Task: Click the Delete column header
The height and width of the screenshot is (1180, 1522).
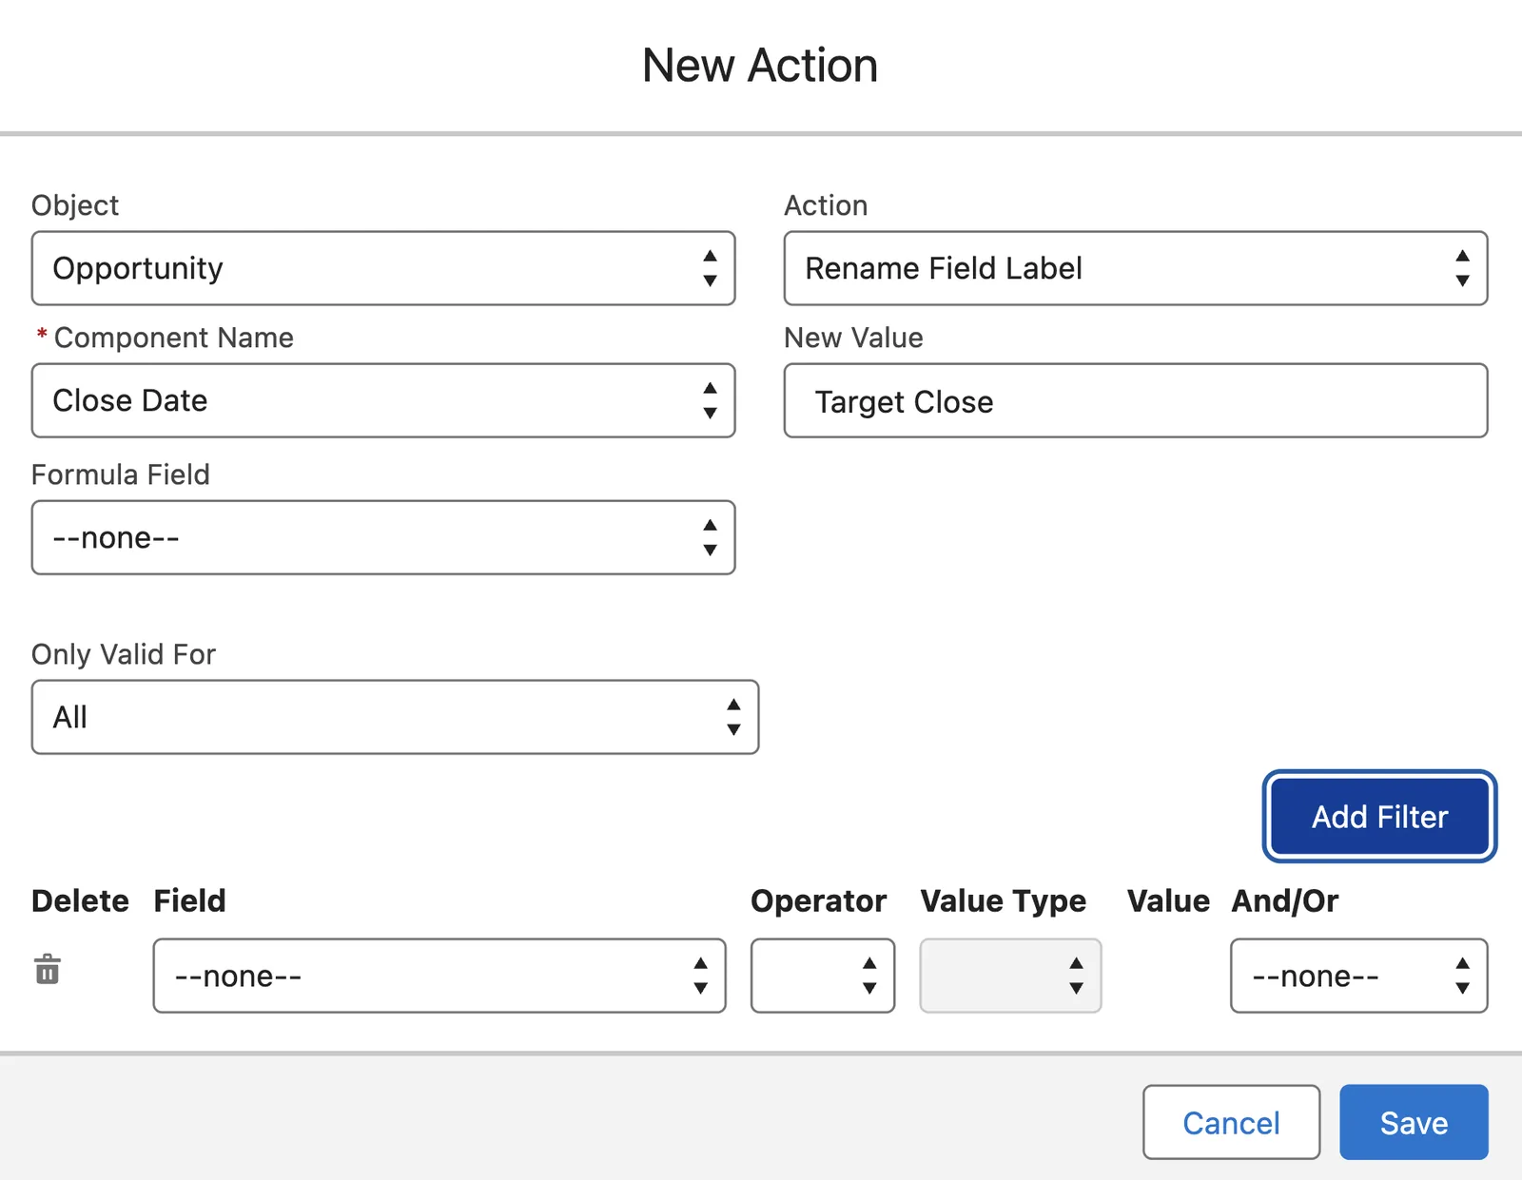Action: [x=80, y=900]
